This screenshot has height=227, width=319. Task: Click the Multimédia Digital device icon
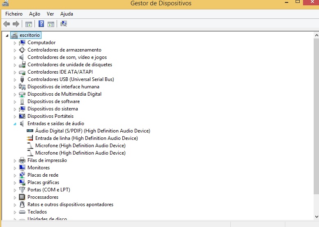[22, 94]
